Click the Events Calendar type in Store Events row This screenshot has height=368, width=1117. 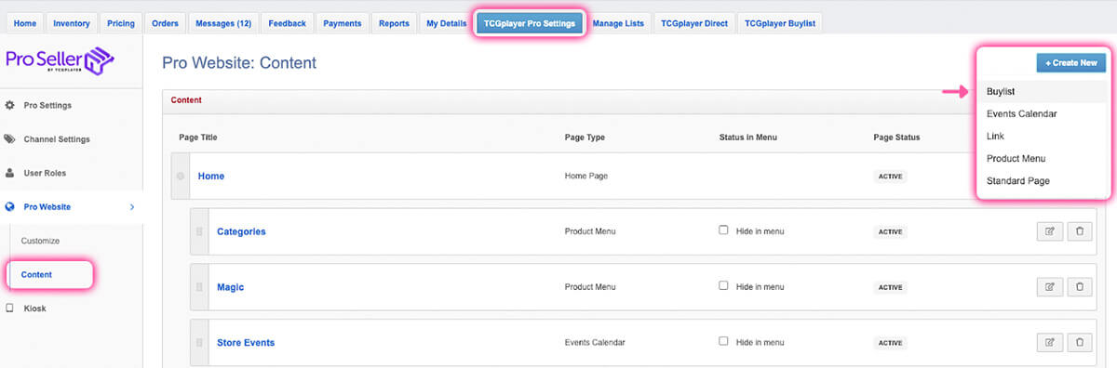(x=595, y=342)
